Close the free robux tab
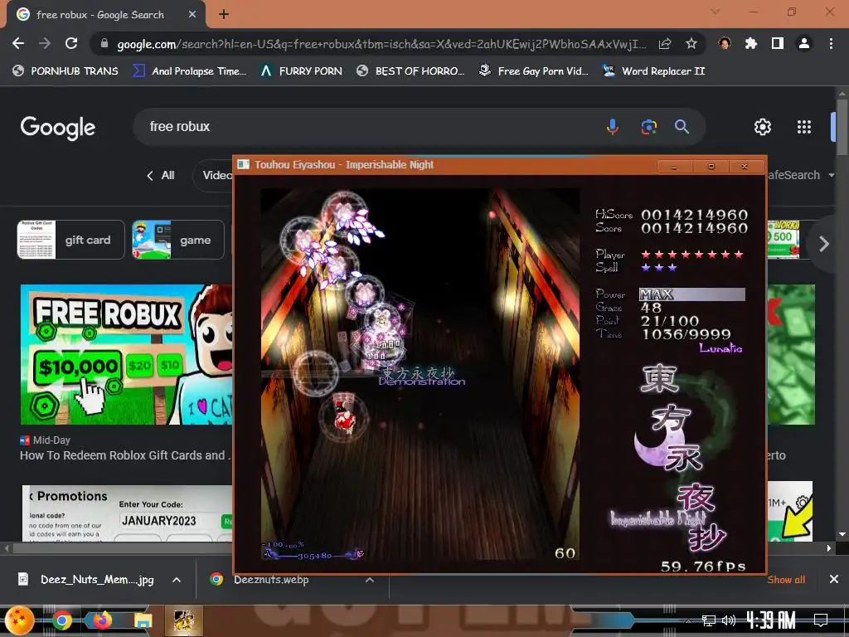This screenshot has height=637, width=849. coord(192,15)
